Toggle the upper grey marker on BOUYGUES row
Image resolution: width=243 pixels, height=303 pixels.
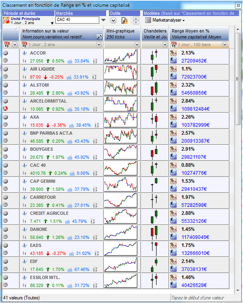point(5,149)
